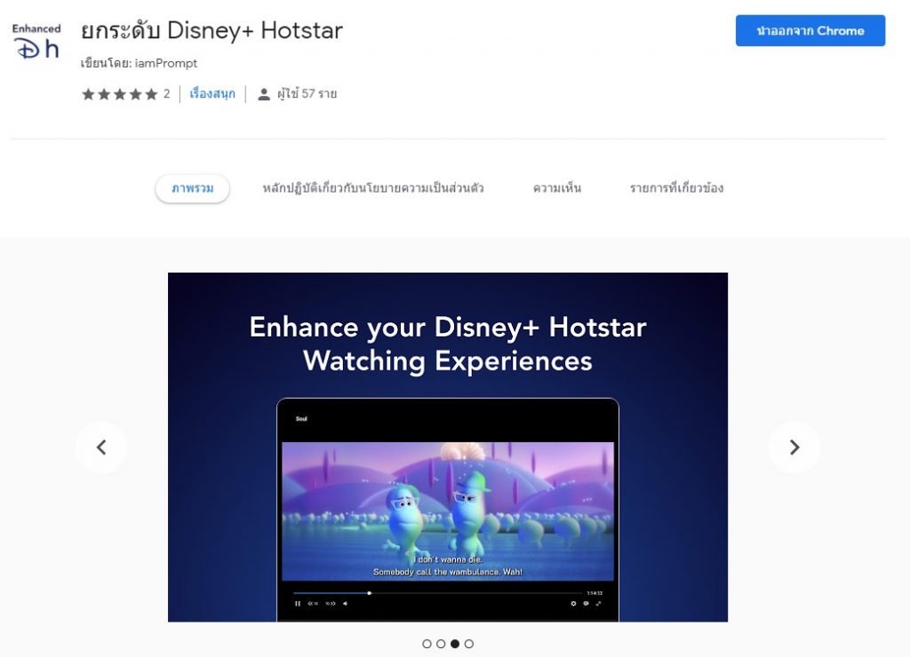
Task: Click the "ยกระดับ Disney+ Hotstar" title text
Action: (212, 30)
